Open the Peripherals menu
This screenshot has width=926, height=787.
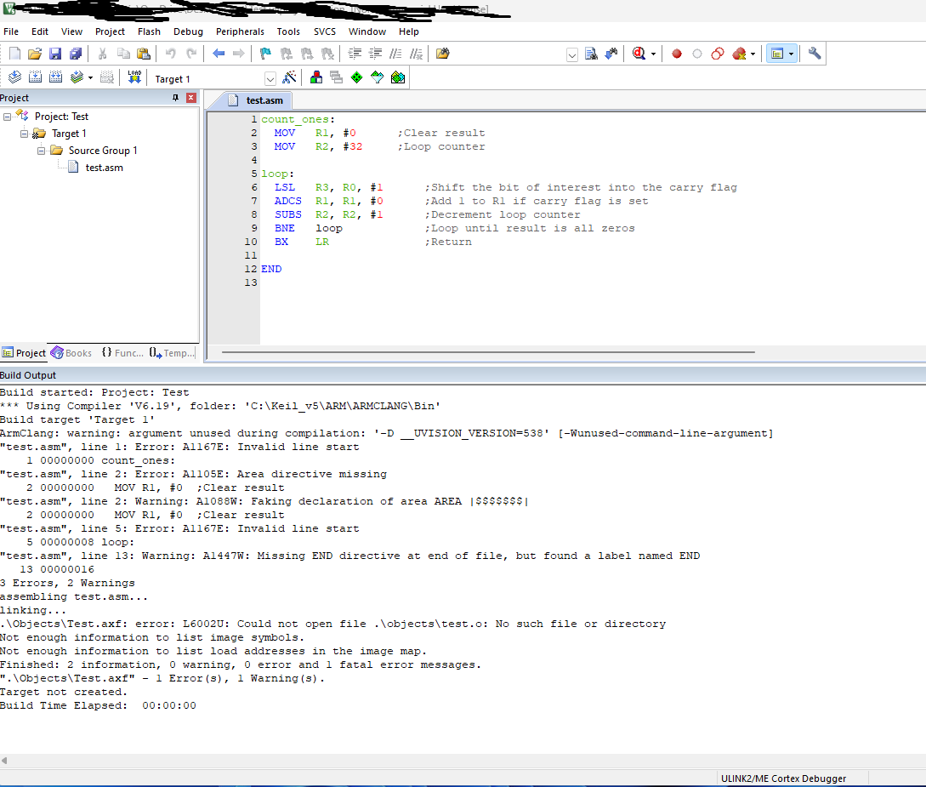pyautogui.click(x=240, y=31)
